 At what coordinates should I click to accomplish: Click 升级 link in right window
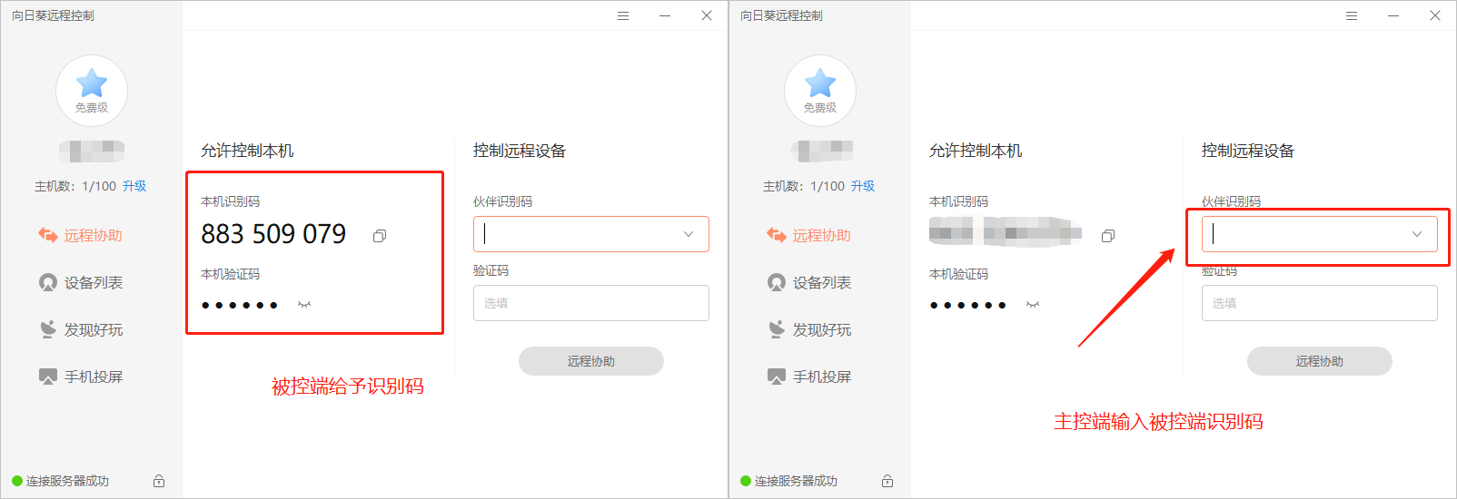click(x=863, y=186)
